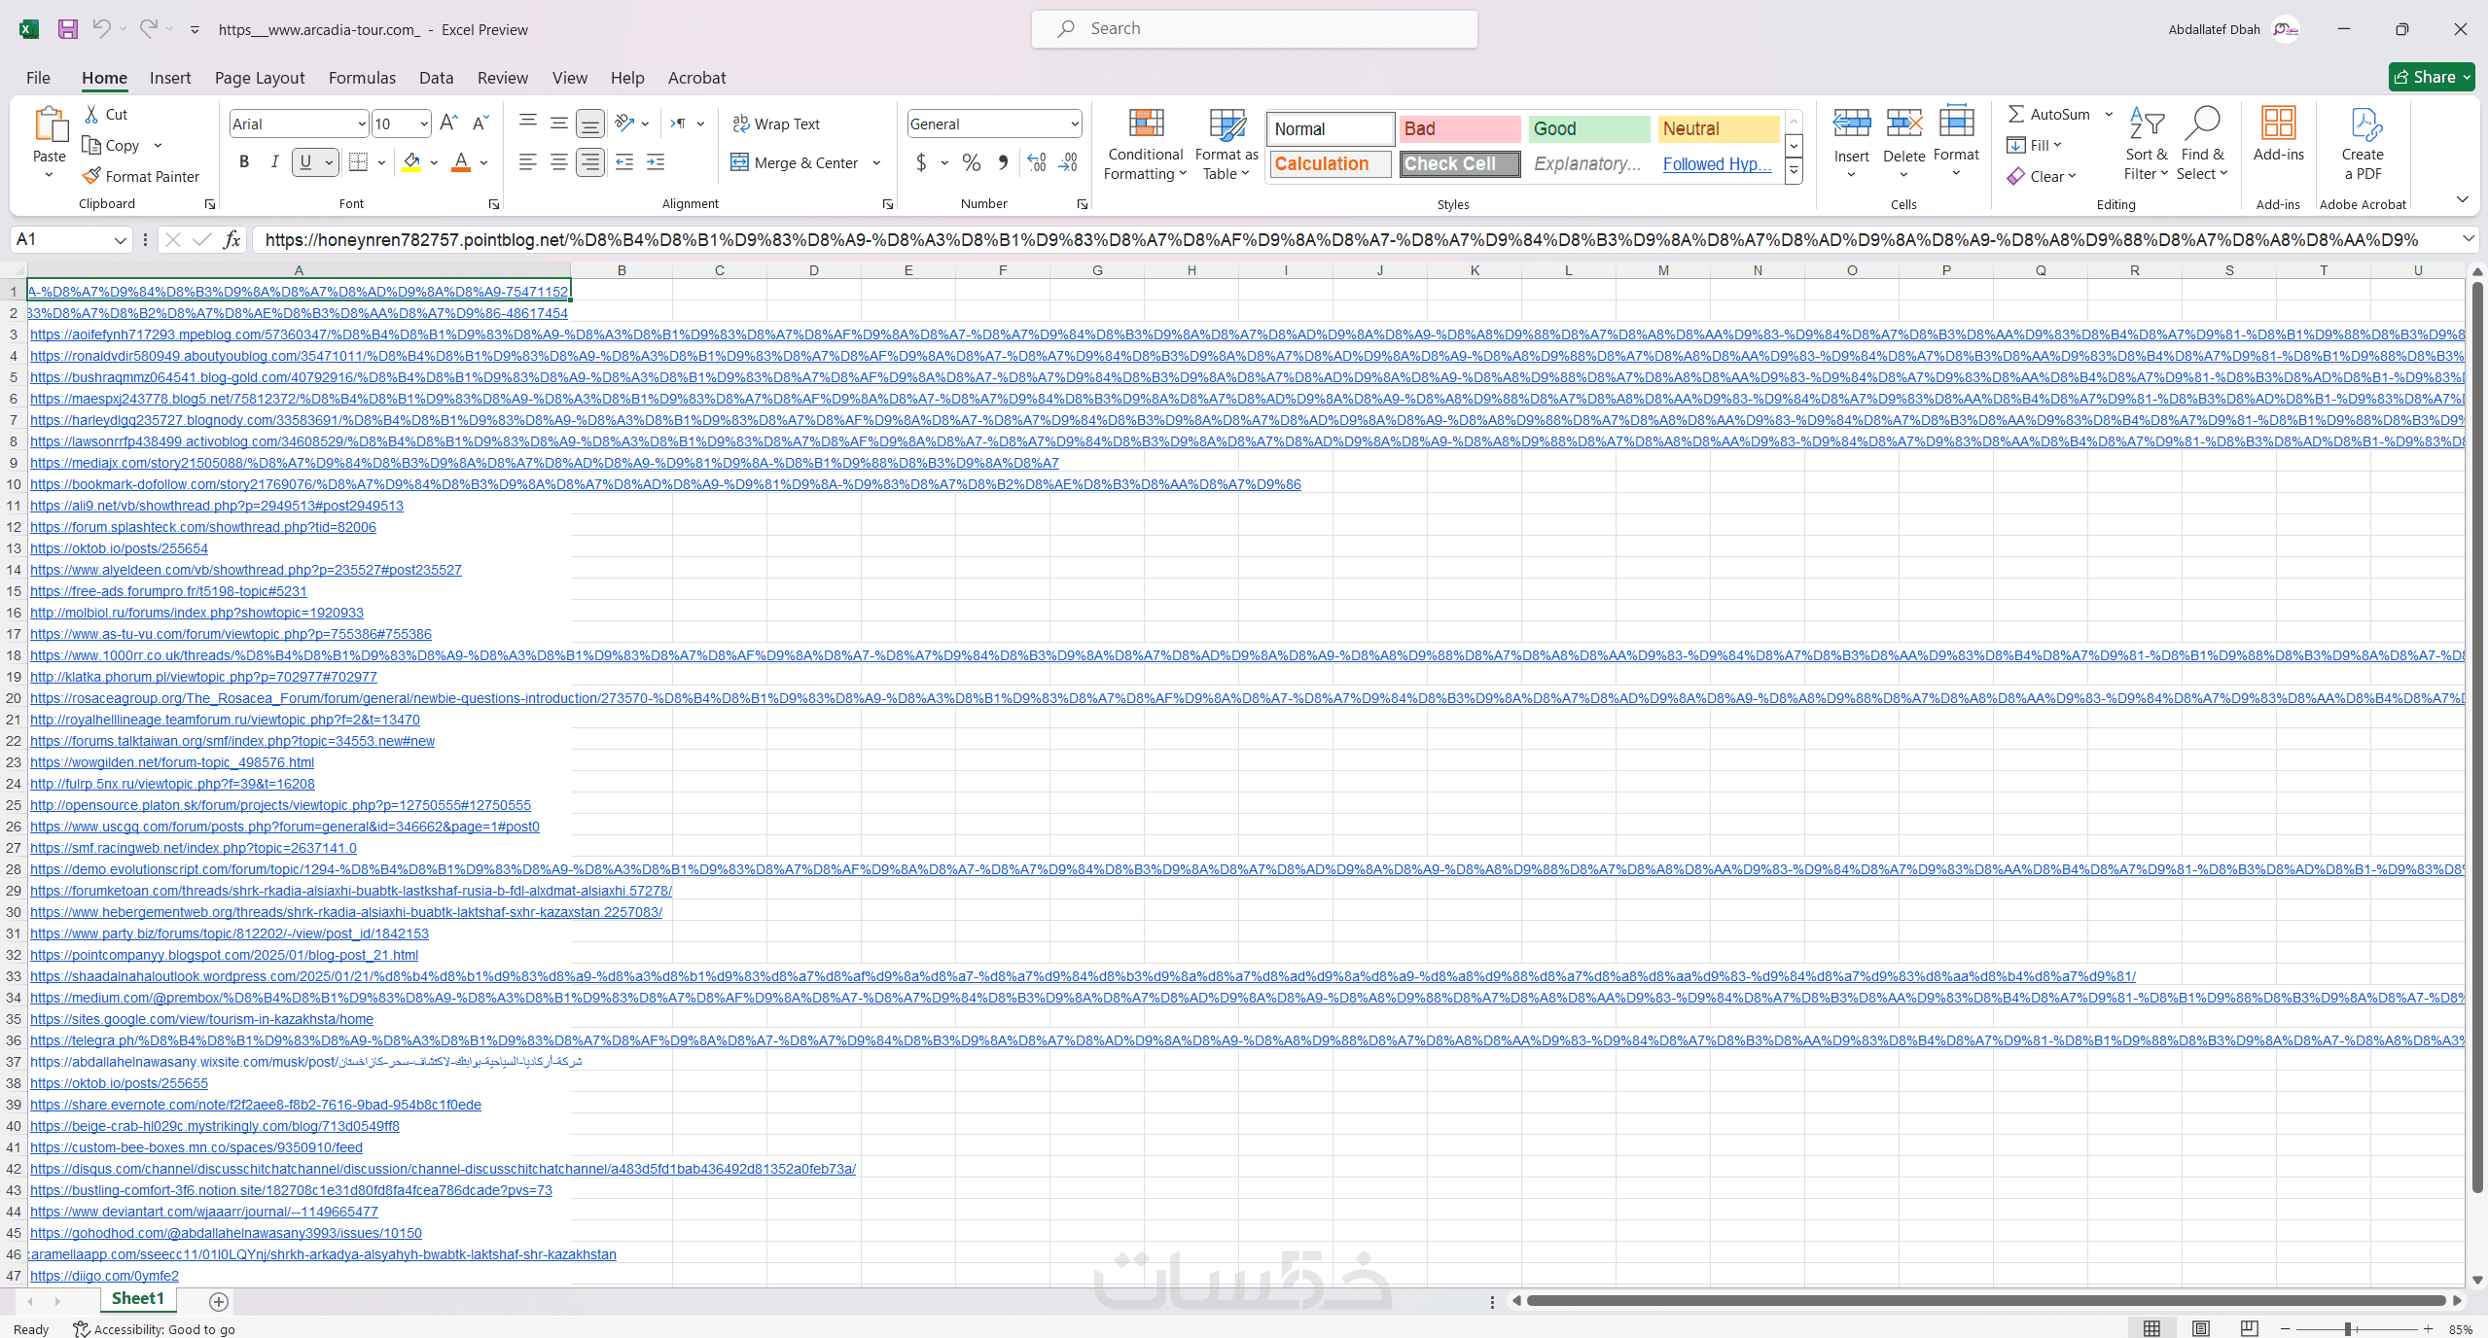
Task: Expand the Number Format General dropdown
Action: point(1074,123)
